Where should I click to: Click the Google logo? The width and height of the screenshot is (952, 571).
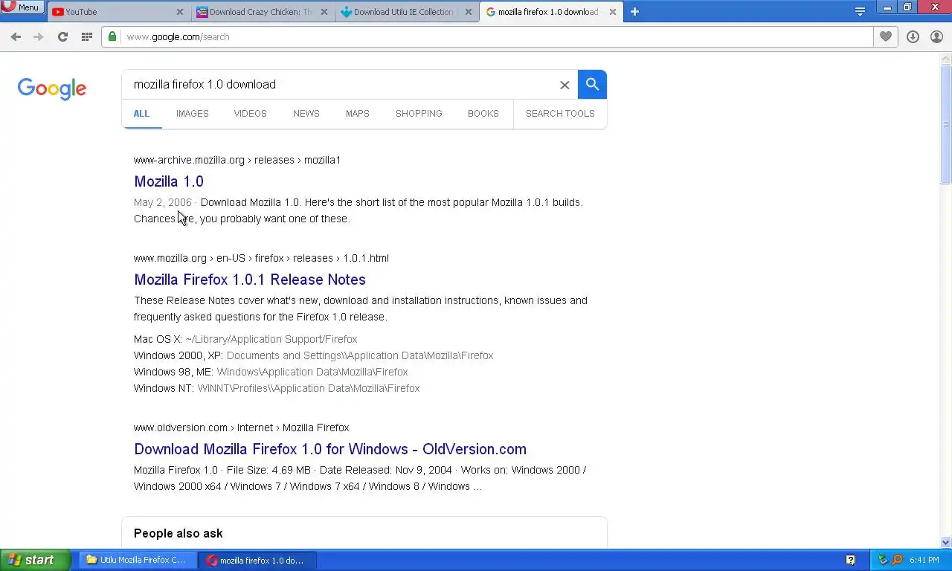(52, 88)
